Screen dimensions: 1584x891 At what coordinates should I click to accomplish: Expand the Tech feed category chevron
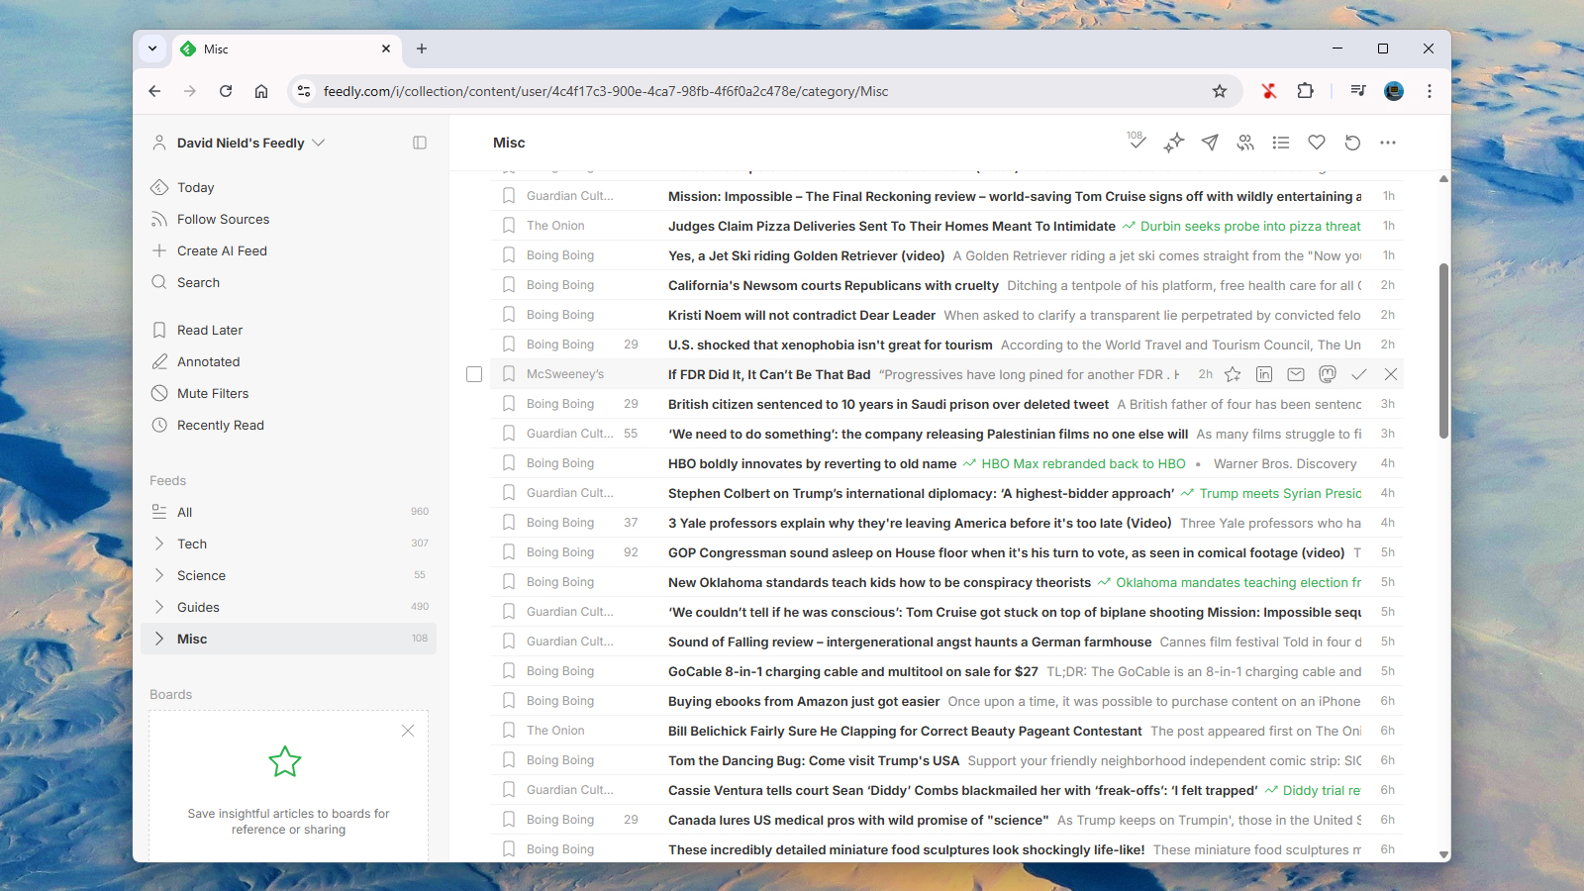(x=159, y=544)
